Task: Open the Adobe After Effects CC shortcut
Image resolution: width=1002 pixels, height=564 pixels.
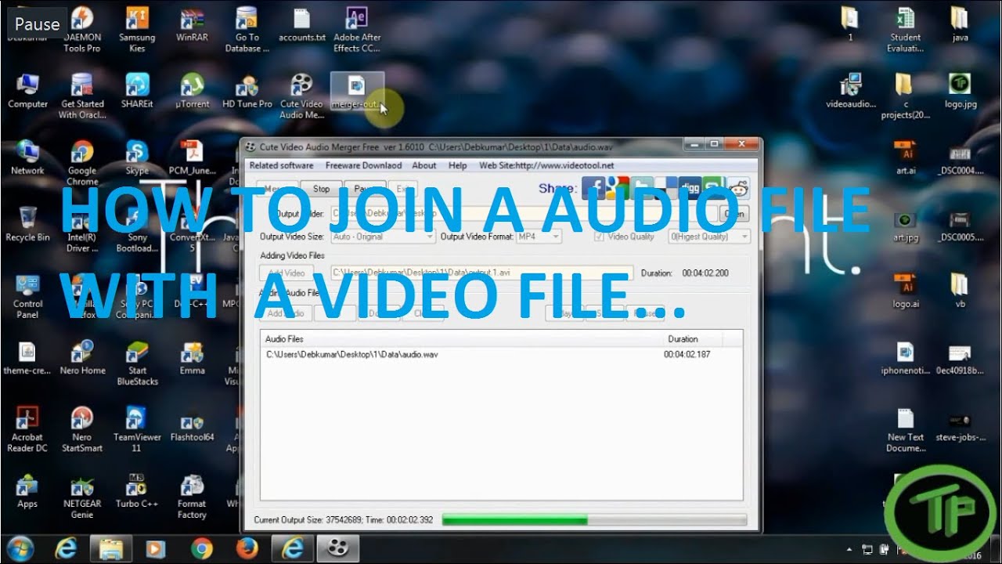Action: coord(357,30)
